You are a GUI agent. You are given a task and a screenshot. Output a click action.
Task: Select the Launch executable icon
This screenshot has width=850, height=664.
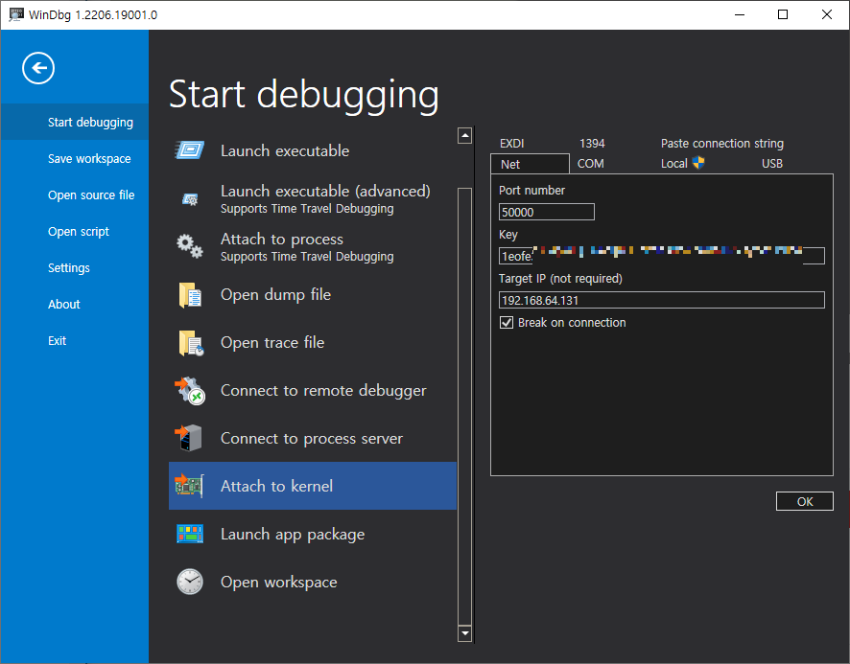(x=189, y=149)
